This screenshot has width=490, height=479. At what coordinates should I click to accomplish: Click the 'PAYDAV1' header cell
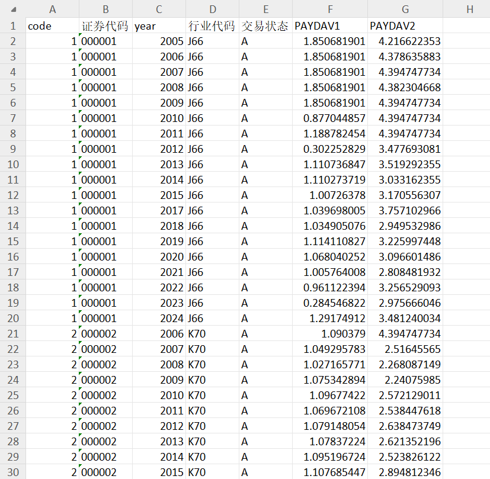[330, 25]
